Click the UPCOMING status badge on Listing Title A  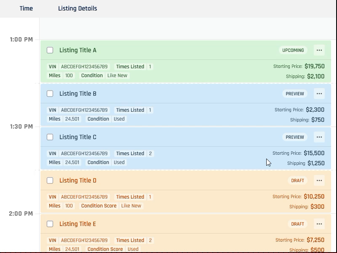(x=292, y=50)
